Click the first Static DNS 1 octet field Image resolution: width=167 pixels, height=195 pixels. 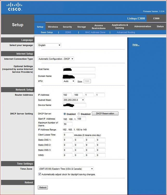pos(68,140)
